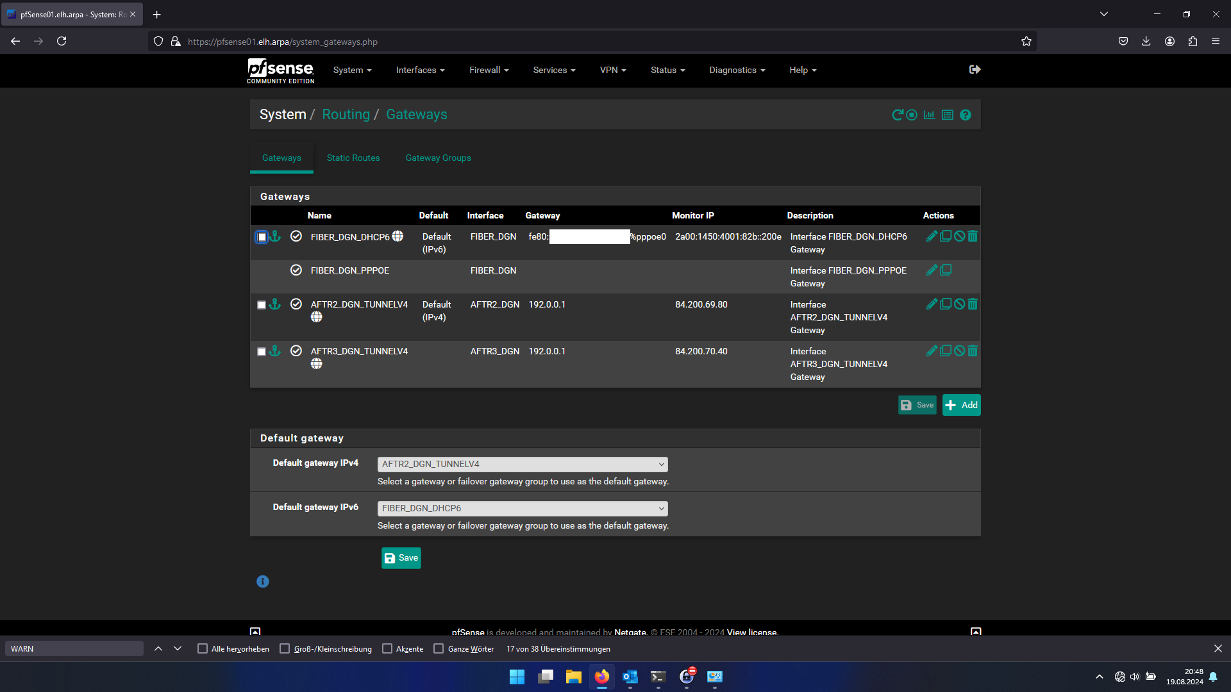Enable 'Alle hervorheben' in find bar

pos(203,649)
